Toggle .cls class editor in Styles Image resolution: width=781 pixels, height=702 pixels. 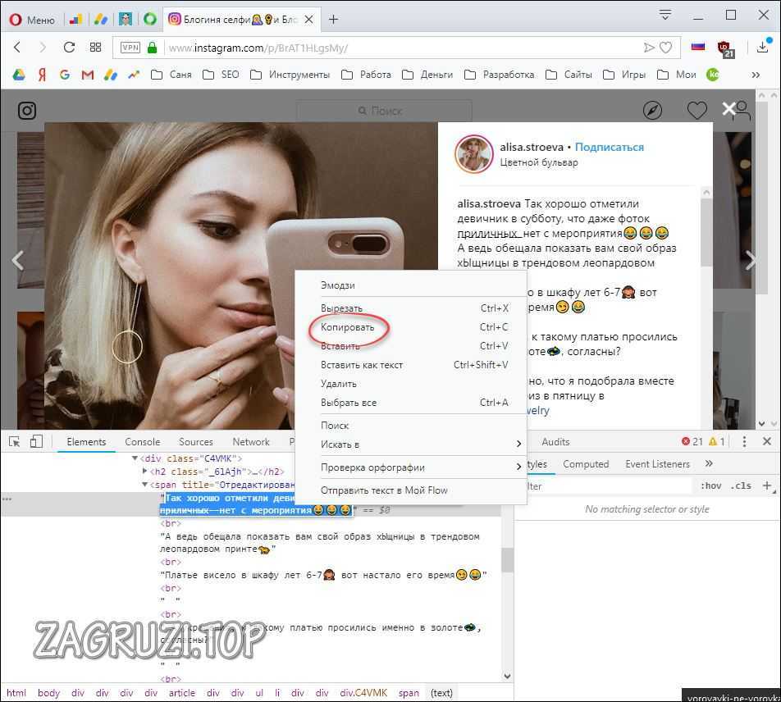(741, 485)
